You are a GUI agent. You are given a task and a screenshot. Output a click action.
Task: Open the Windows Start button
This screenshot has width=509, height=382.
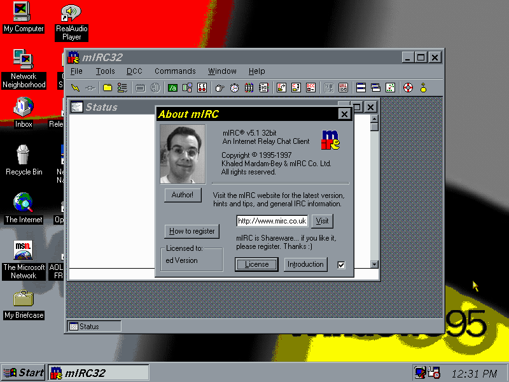click(24, 372)
